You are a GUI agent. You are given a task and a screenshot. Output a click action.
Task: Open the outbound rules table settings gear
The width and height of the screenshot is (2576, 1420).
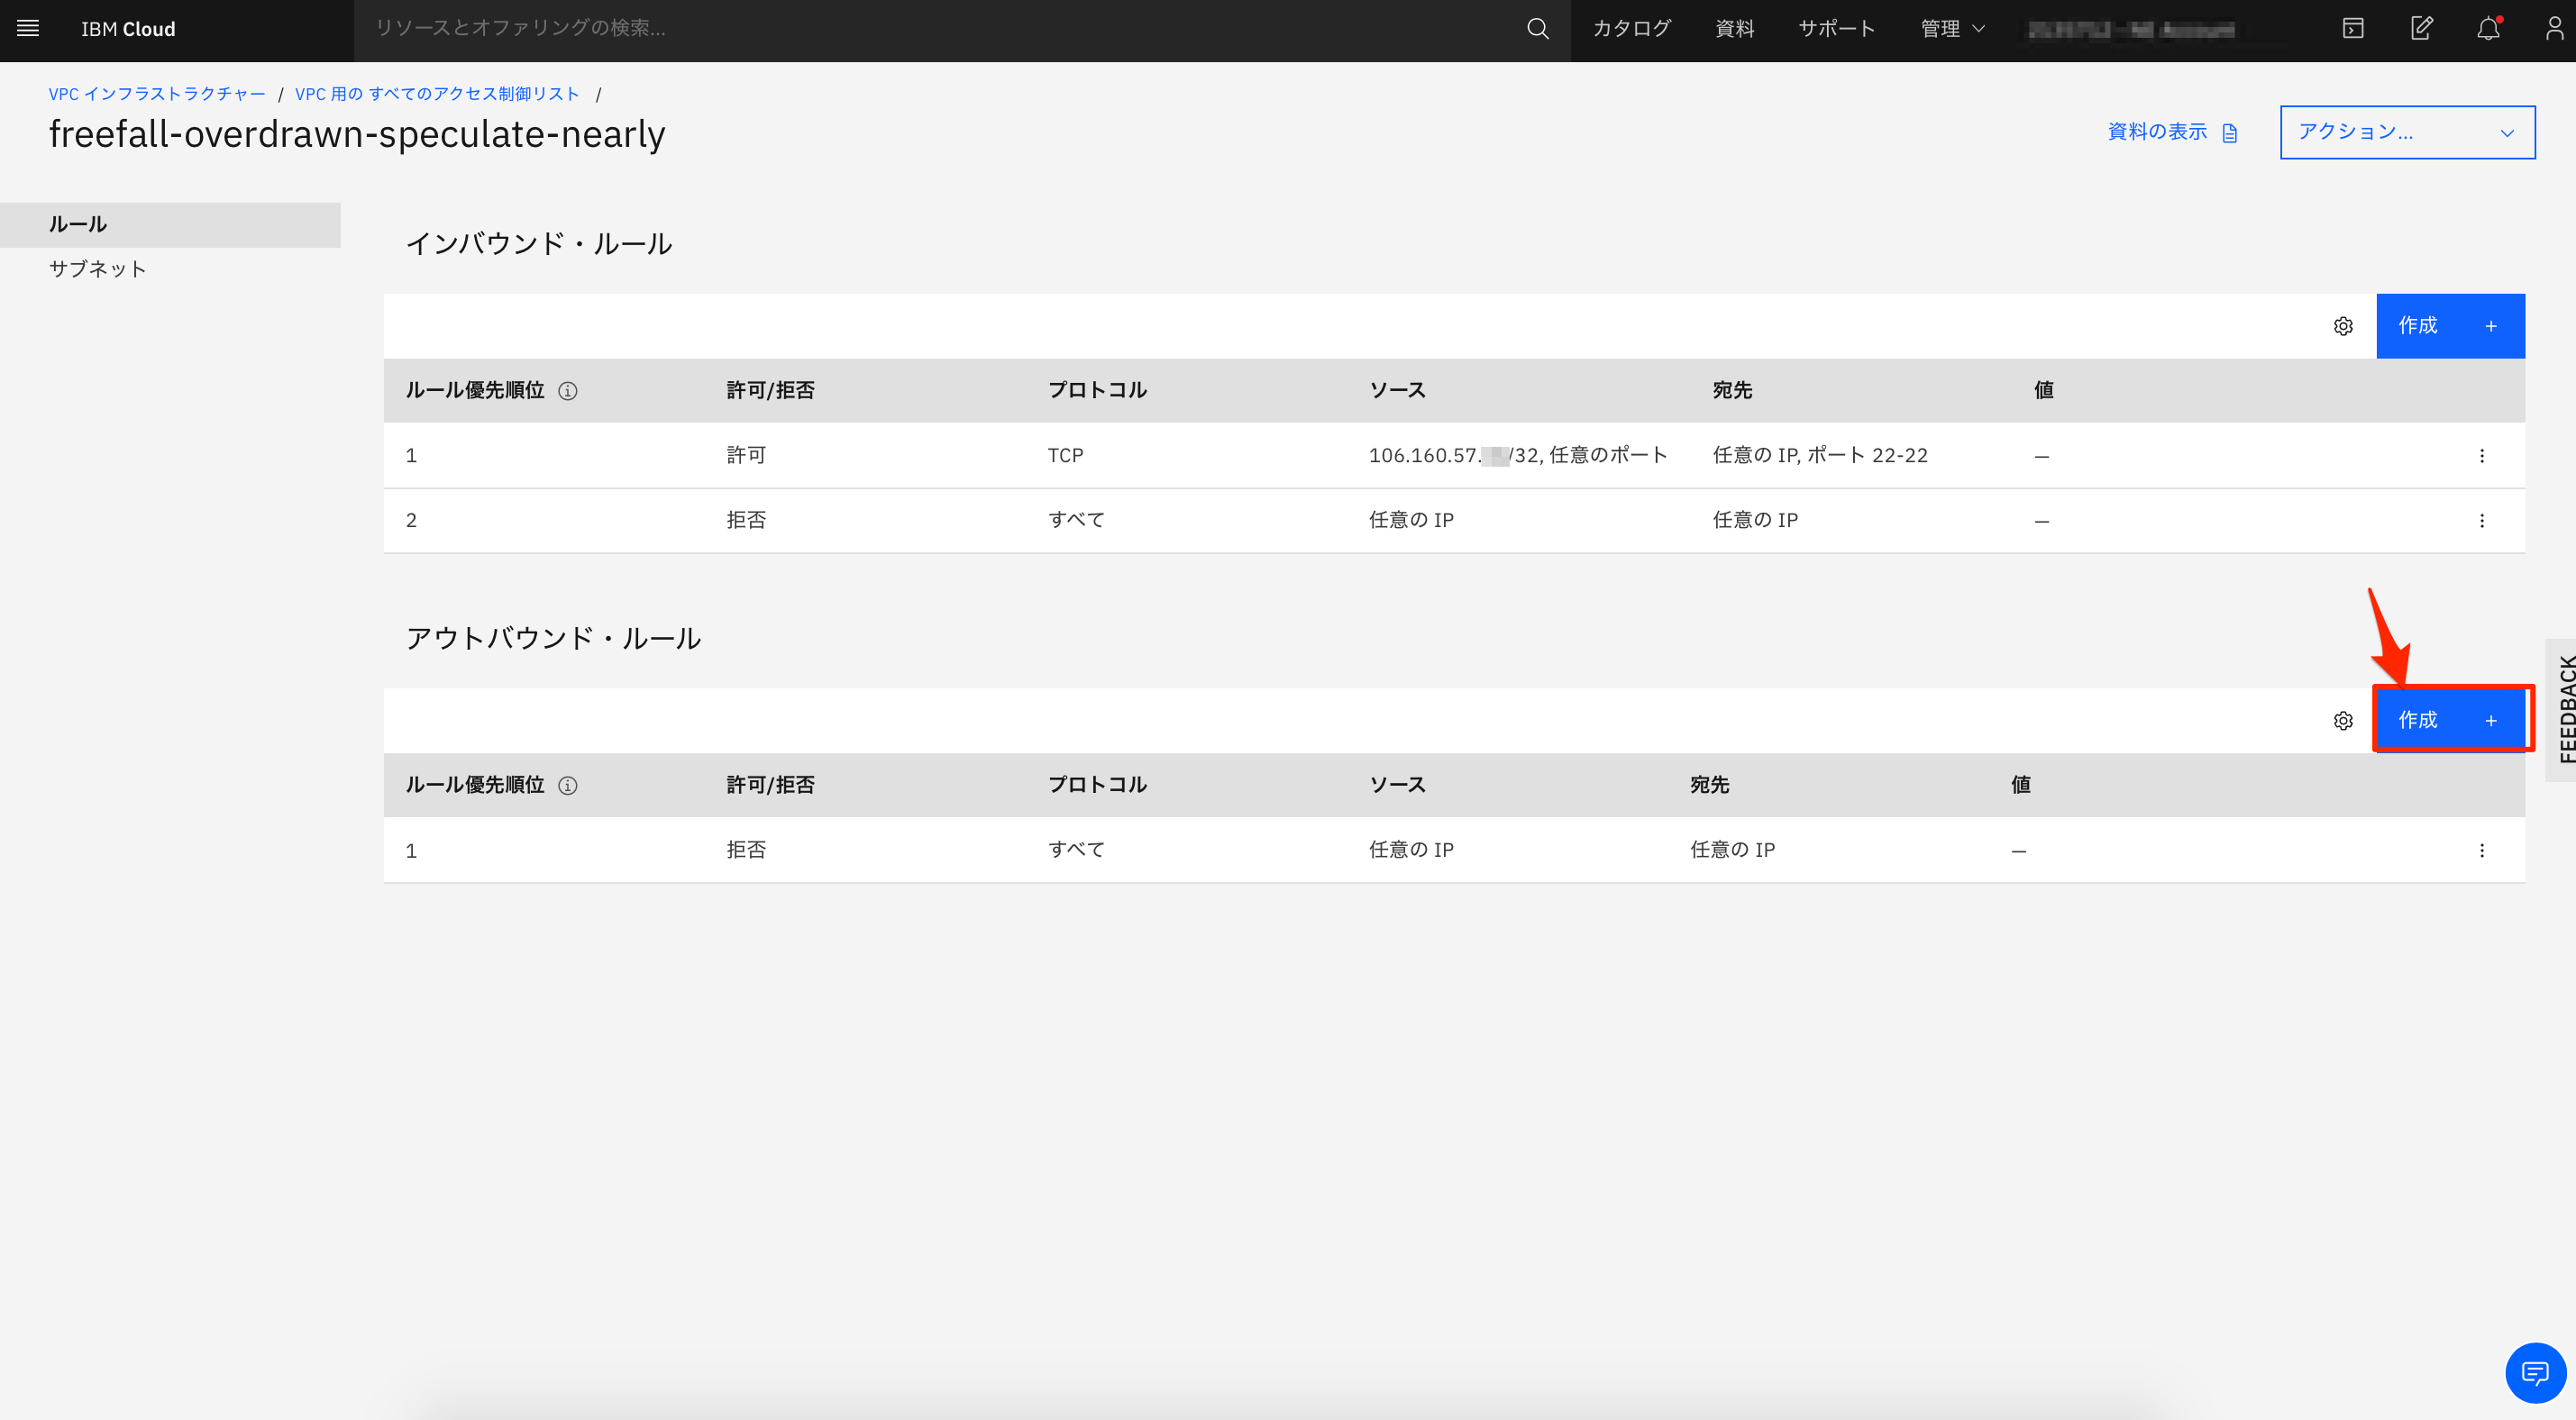[x=2343, y=720]
